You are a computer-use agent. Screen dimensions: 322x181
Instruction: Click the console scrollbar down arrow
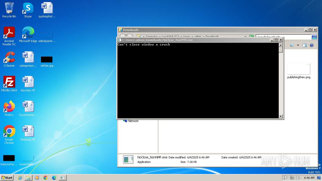click(x=281, y=116)
